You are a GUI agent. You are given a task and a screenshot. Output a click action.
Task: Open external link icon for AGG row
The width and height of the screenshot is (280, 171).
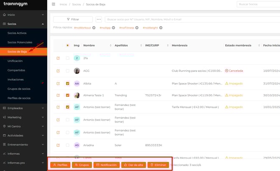tap(58, 71)
